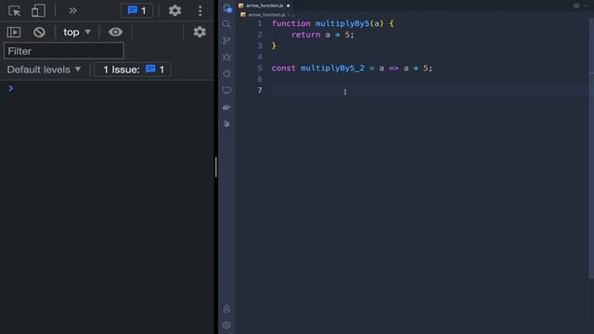This screenshot has height=334, width=594.
Task: Focus the console prompt input line
Action: pos(110,89)
